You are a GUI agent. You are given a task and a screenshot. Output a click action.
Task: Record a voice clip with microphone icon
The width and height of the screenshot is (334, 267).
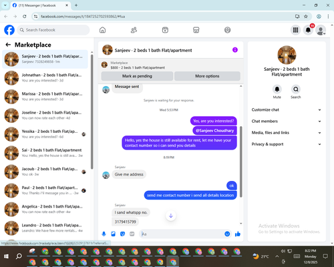click(104, 234)
